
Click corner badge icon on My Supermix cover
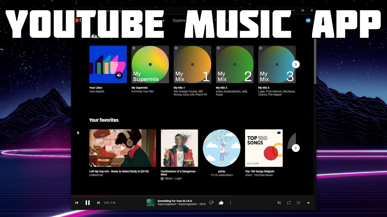[134, 48]
